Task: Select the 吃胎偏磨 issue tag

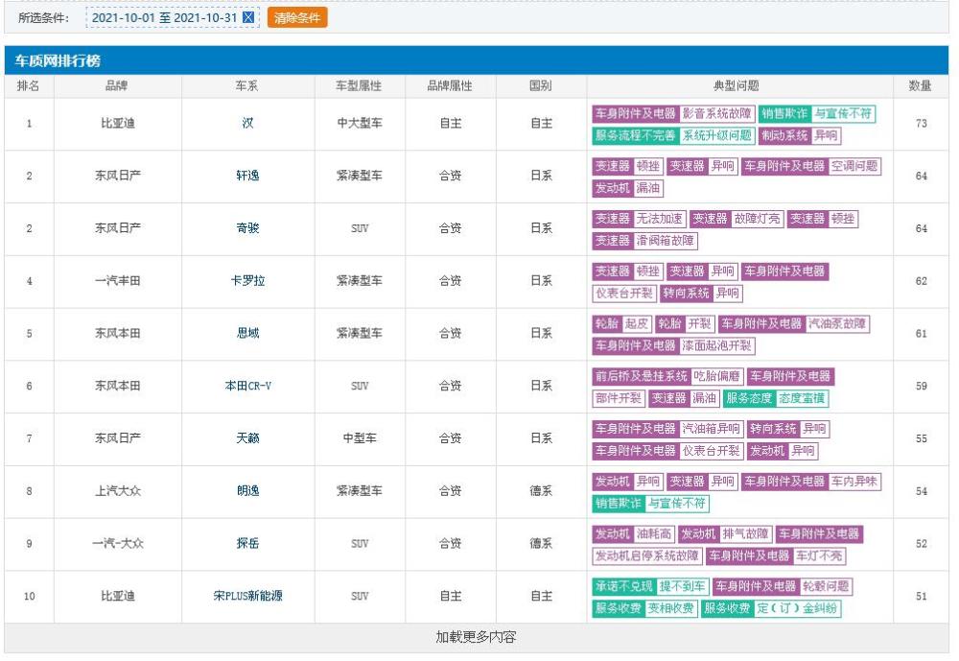Action: tap(716, 377)
